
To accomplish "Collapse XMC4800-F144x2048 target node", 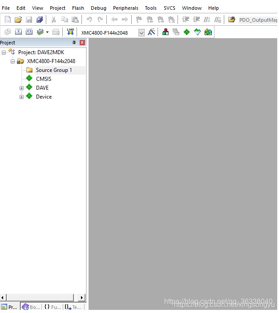I will click(x=12, y=61).
